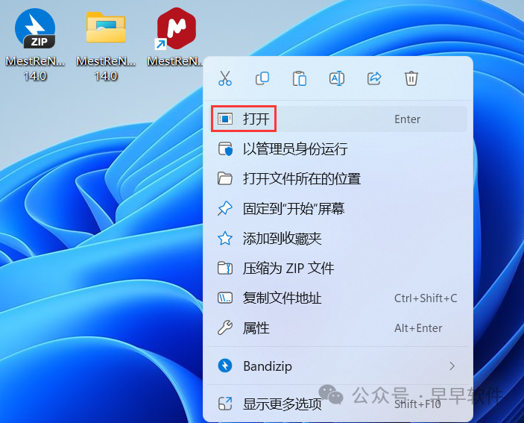Click 复制文件地址 menu item
The height and width of the screenshot is (423, 524).
(282, 298)
